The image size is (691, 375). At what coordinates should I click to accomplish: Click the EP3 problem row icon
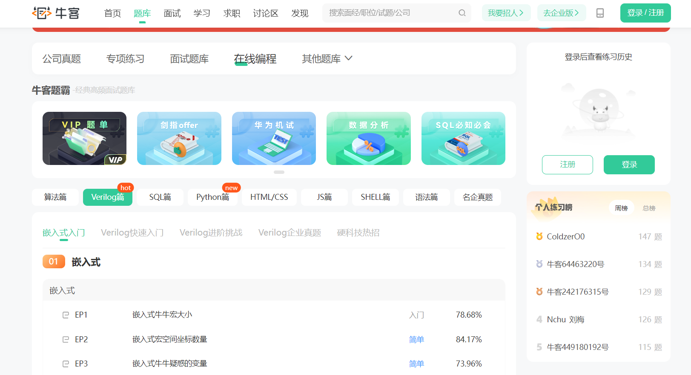coord(66,364)
